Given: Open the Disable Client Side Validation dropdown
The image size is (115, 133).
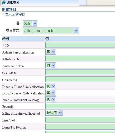Looking at the screenshot, I should point(51,86).
